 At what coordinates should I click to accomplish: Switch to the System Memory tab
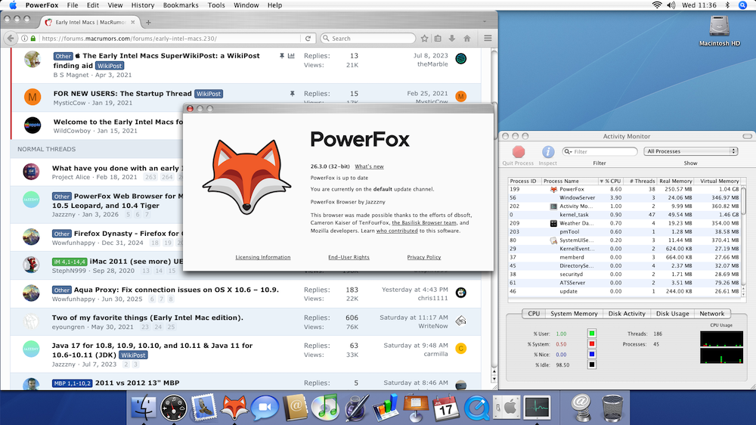coord(574,314)
